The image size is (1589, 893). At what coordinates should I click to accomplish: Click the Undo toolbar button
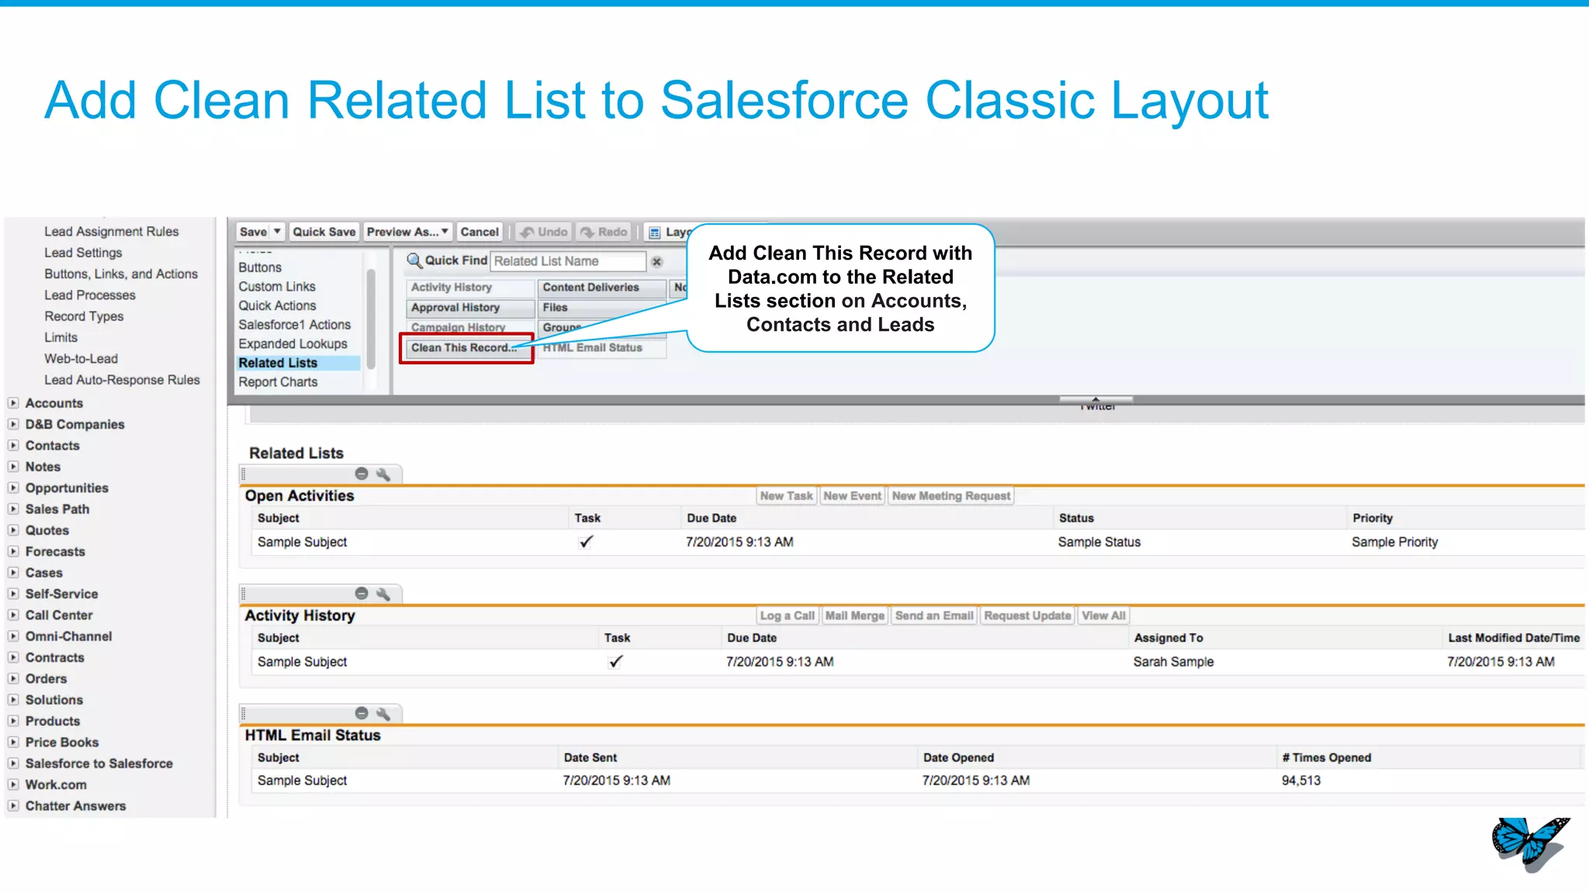coord(544,232)
